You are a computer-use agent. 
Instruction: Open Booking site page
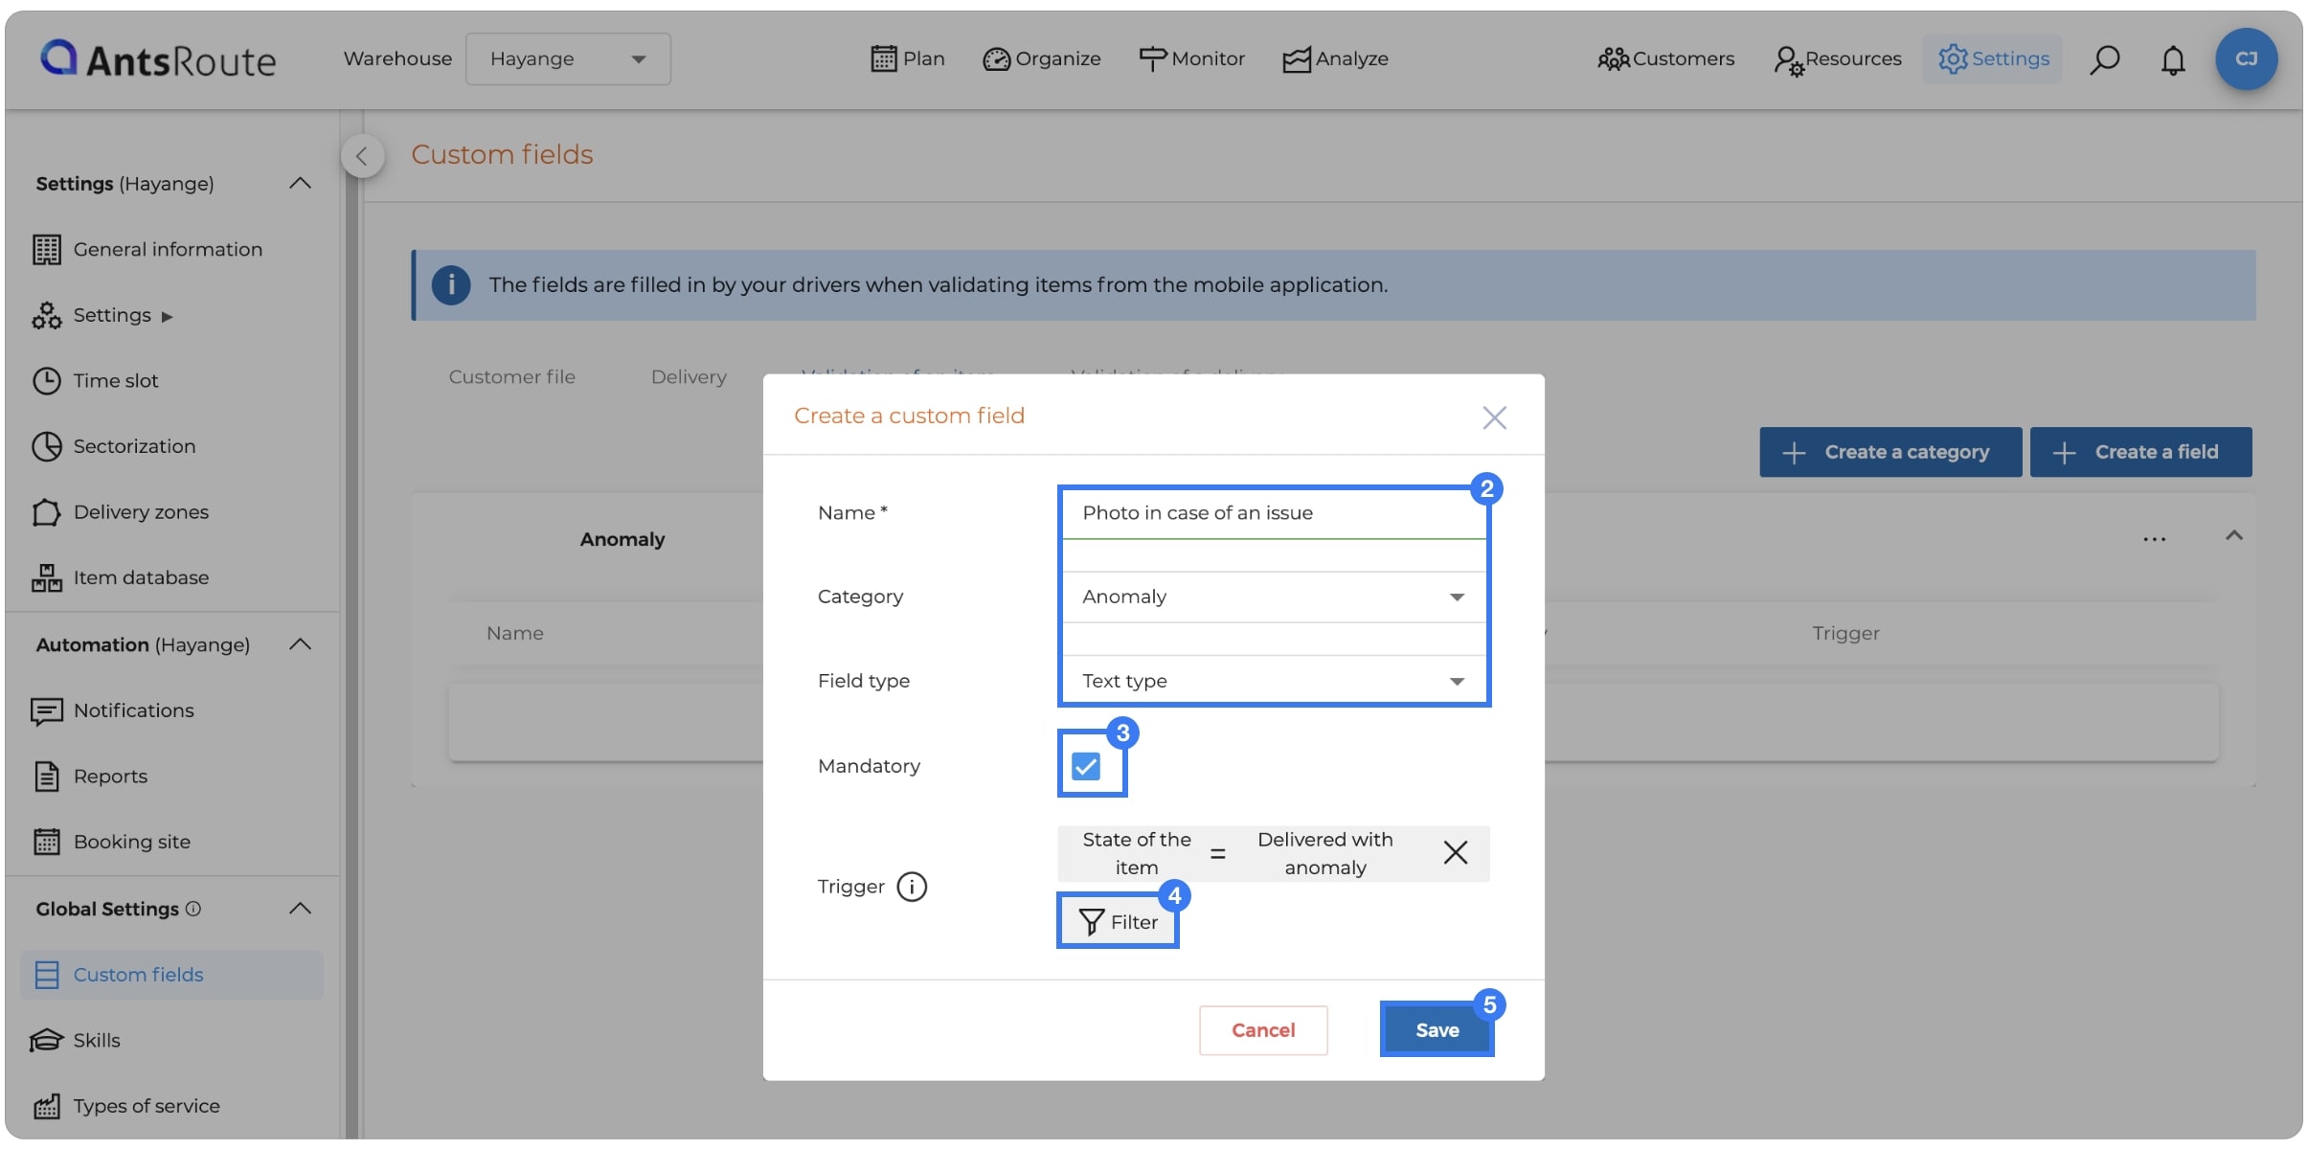coord(111,842)
